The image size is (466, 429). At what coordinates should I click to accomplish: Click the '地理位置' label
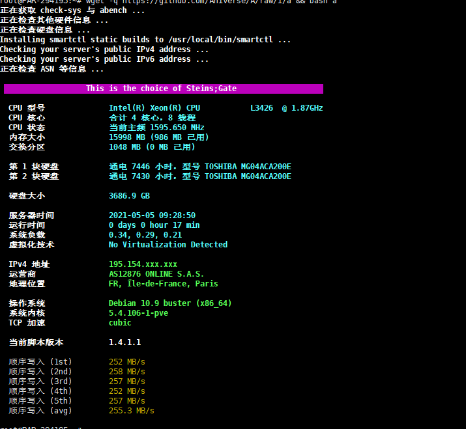[x=27, y=284]
